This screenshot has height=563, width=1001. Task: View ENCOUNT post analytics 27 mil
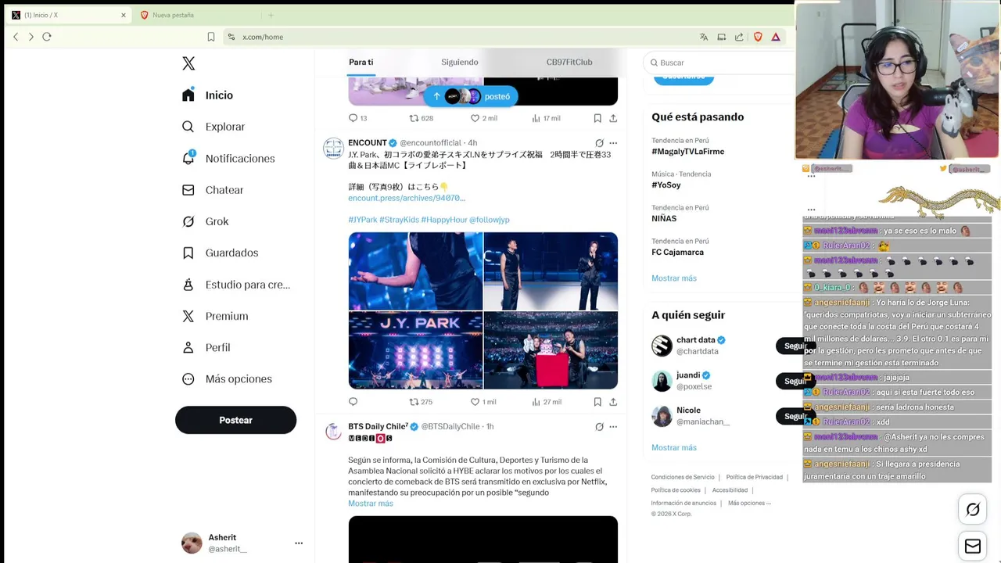pyautogui.click(x=546, y=402)
